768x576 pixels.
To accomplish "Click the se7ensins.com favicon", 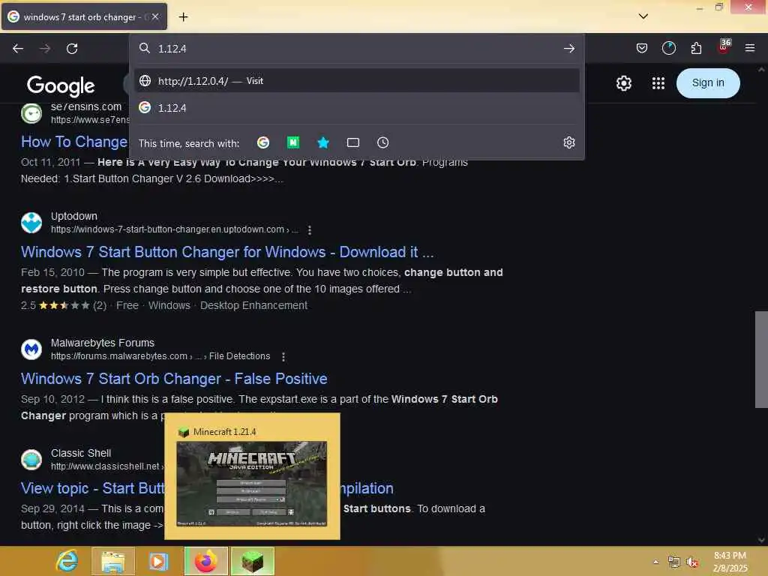I will click(x=31, y=114).
